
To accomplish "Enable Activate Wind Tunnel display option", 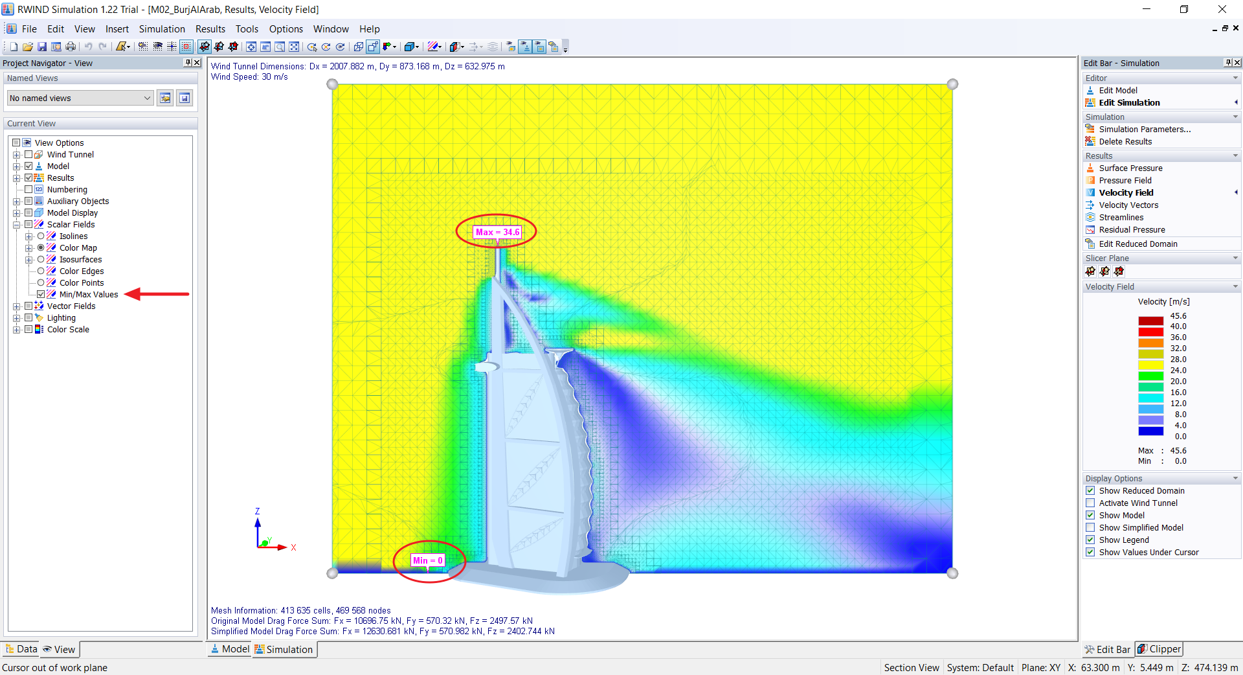I will (x=1091, y=503).
